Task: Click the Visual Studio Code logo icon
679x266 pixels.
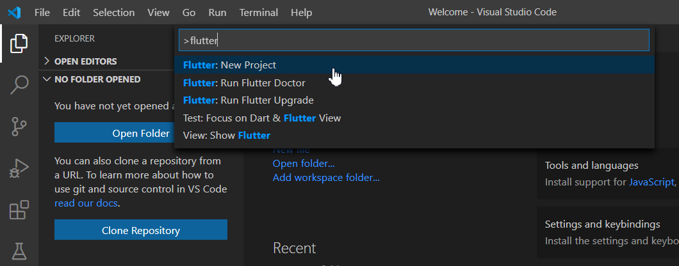Action: tap(14, 13)
